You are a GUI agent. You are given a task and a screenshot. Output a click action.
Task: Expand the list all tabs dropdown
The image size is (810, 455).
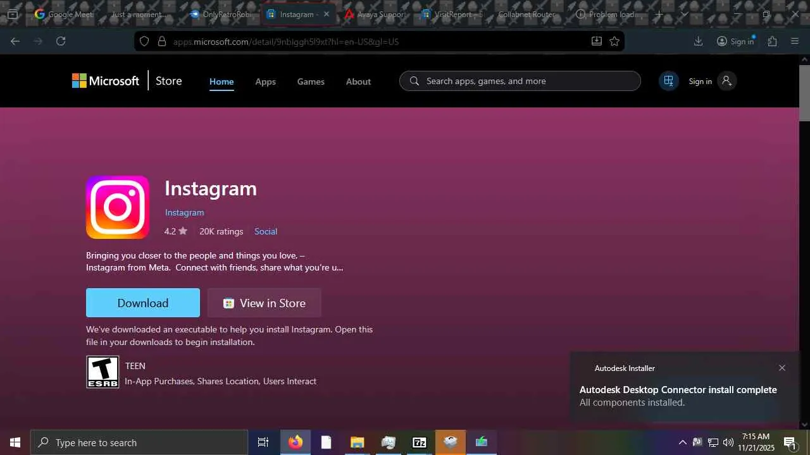coord(684,14)
